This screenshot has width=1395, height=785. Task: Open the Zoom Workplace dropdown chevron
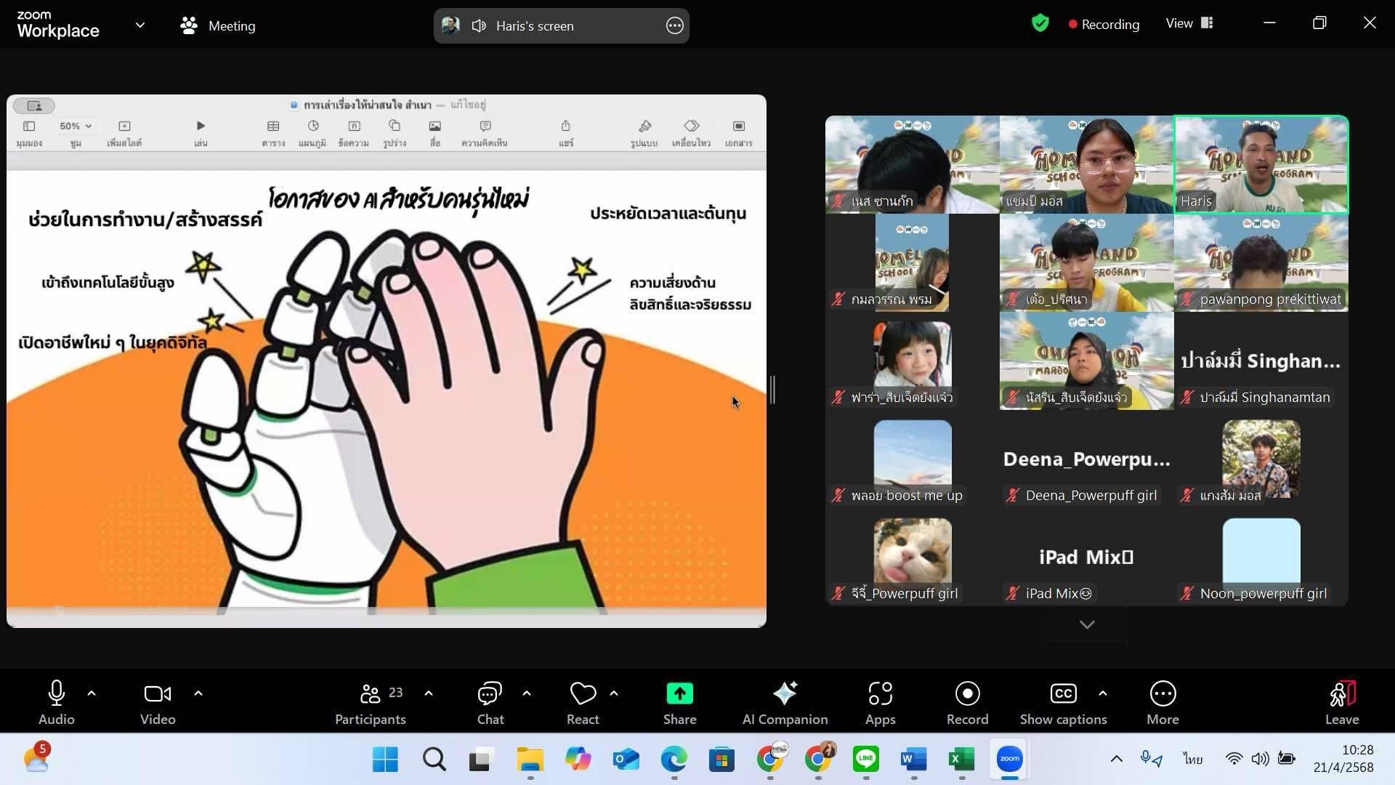tap(140, 25)
